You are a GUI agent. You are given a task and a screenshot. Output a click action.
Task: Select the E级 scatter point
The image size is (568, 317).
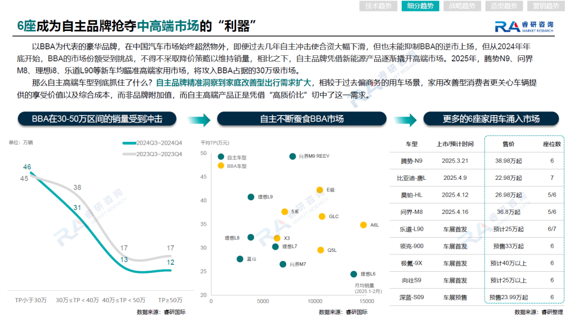[x=320, y=190]
